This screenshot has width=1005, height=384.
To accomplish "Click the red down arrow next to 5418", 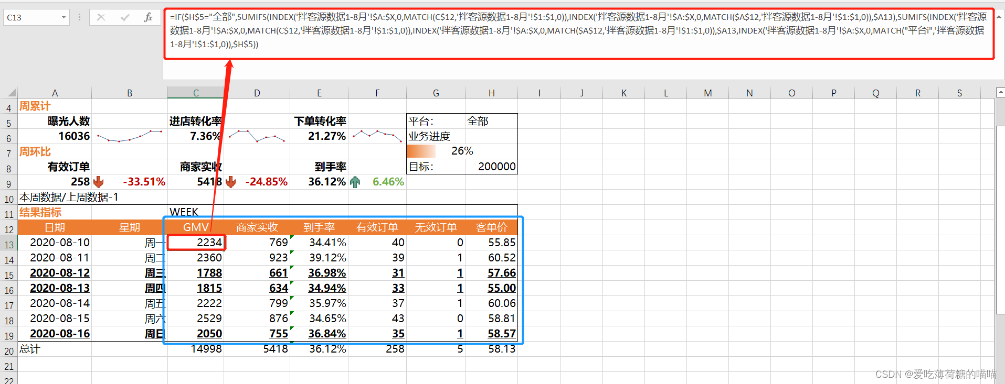I will click(x=230, y=182).
